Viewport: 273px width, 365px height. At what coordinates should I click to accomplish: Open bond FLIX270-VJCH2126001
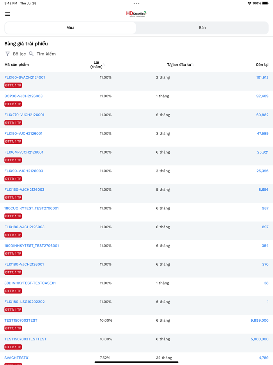(25, 115)
